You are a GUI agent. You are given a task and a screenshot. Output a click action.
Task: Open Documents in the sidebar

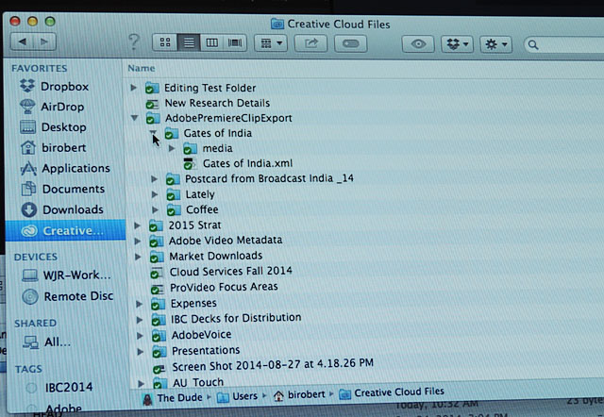[x=63, y=189]
